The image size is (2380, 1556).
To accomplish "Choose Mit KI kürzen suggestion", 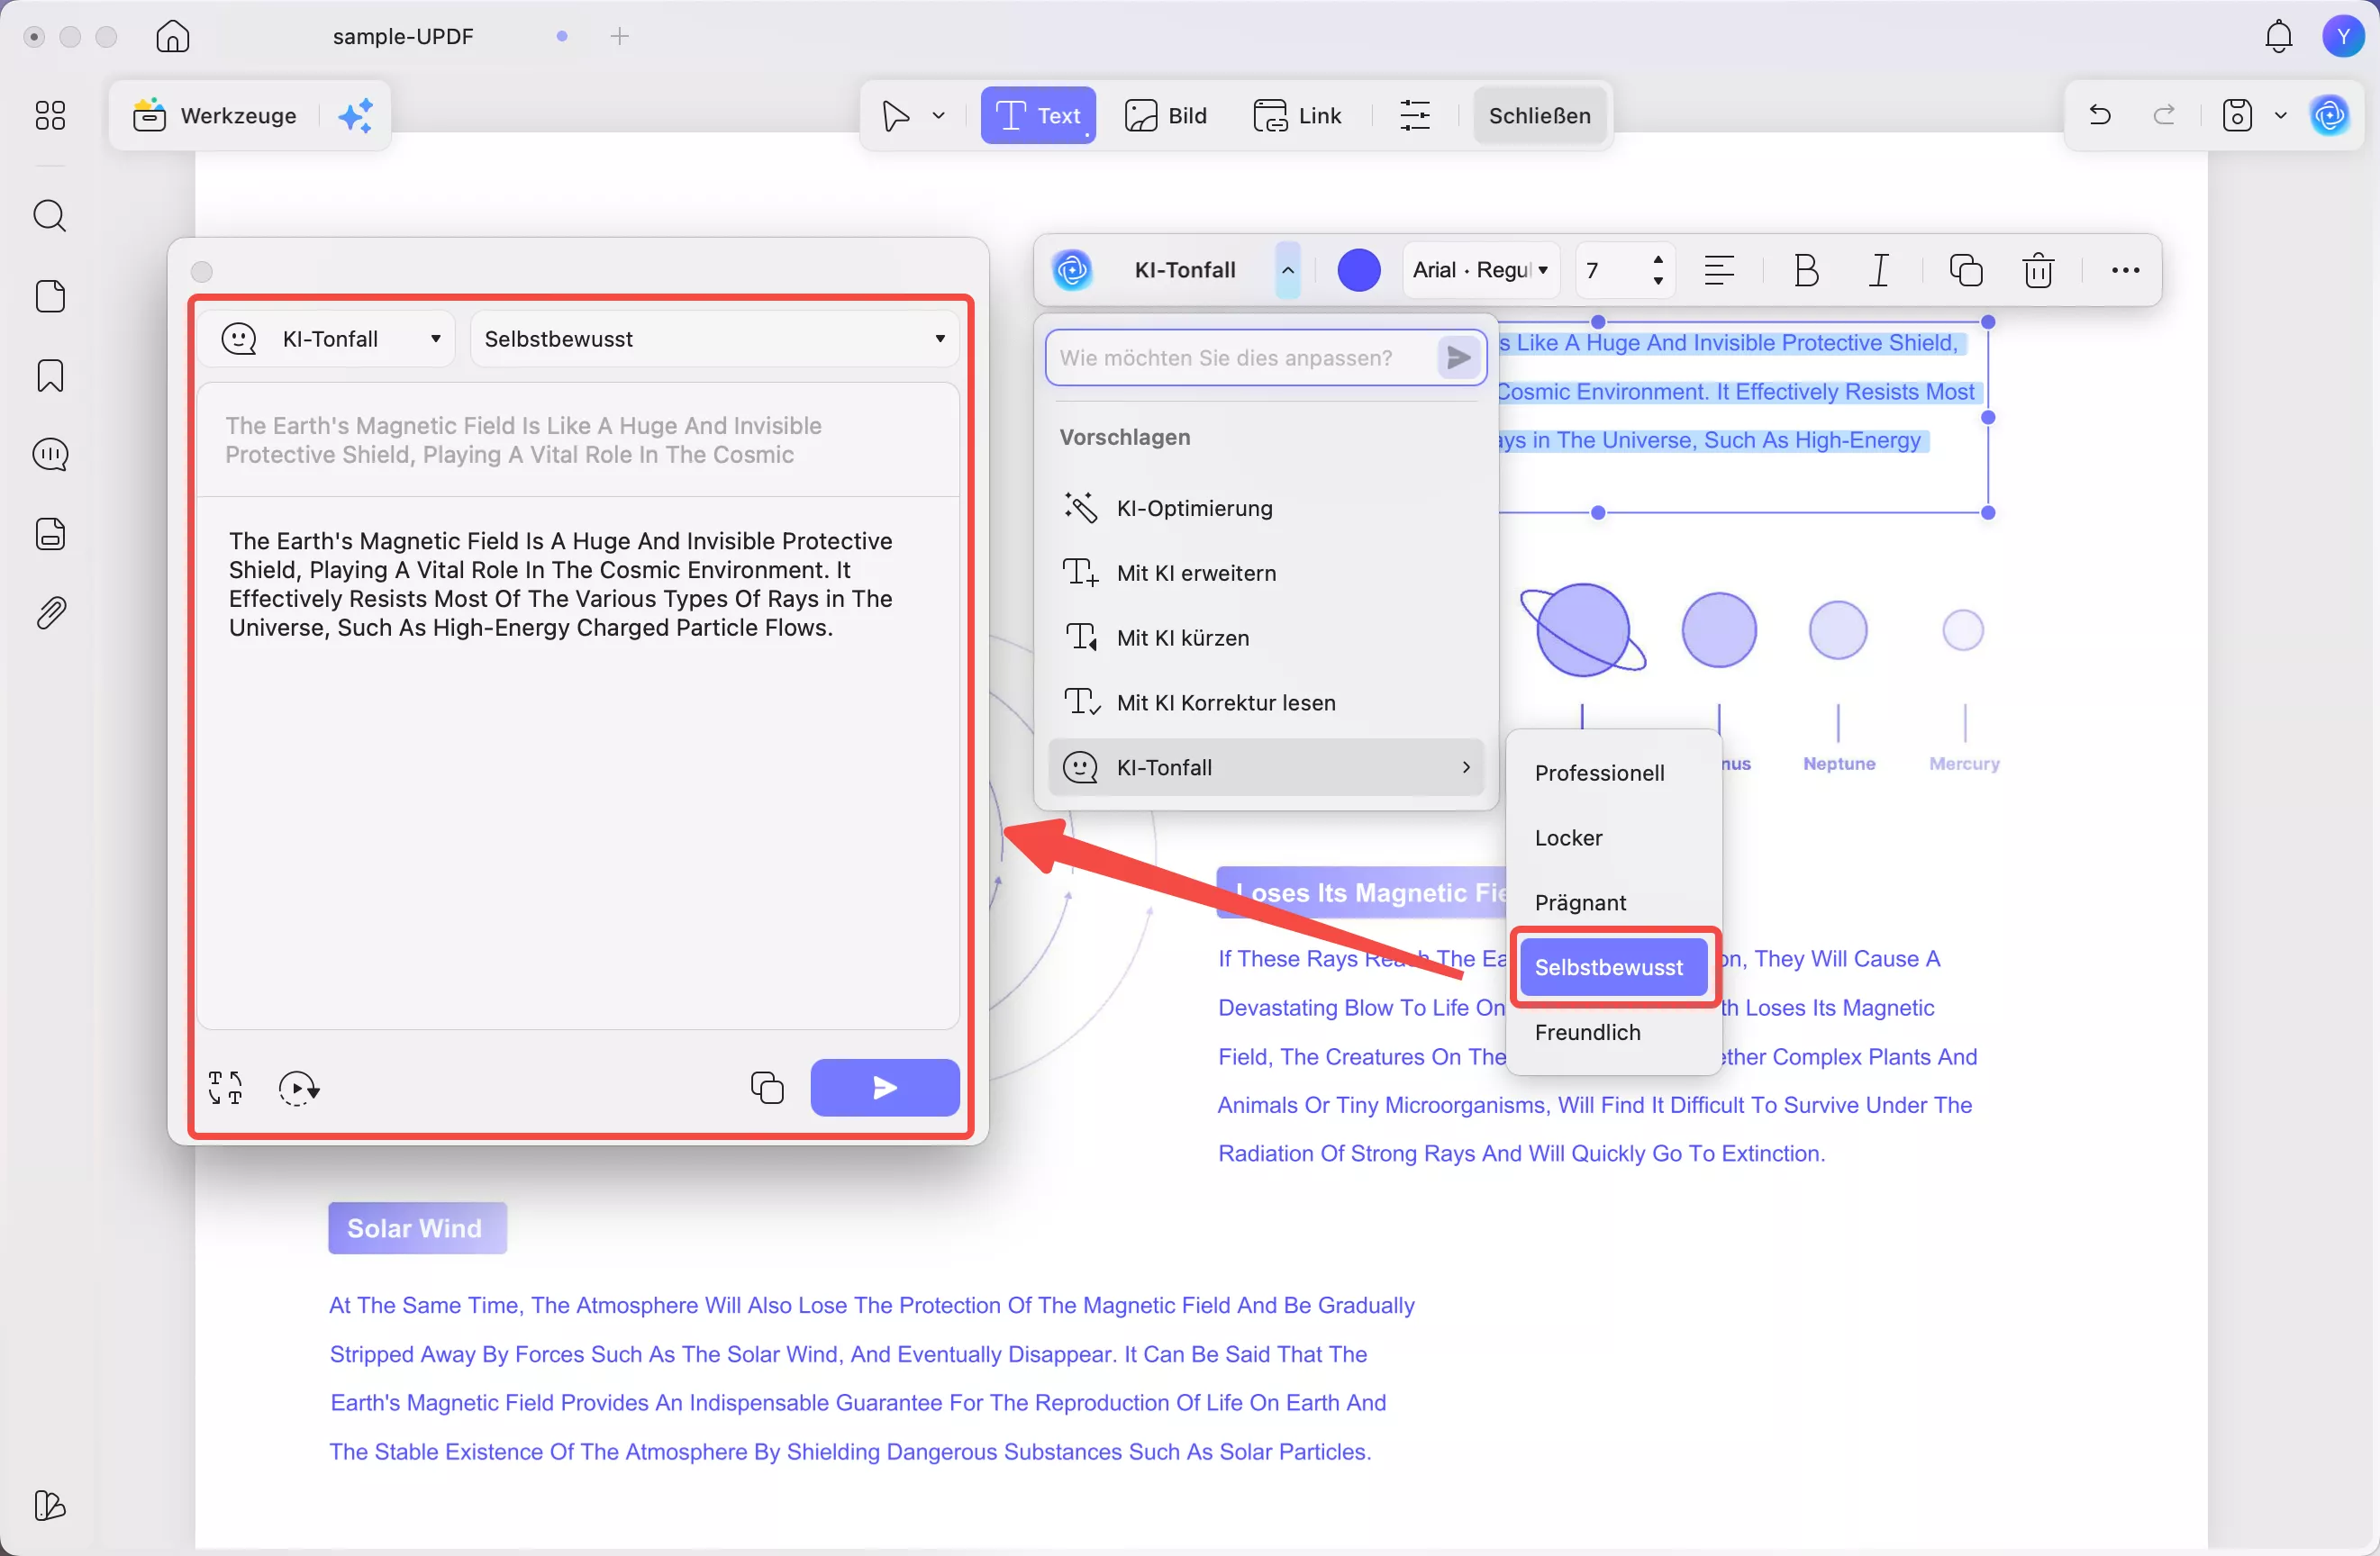I will [1182, 638].
